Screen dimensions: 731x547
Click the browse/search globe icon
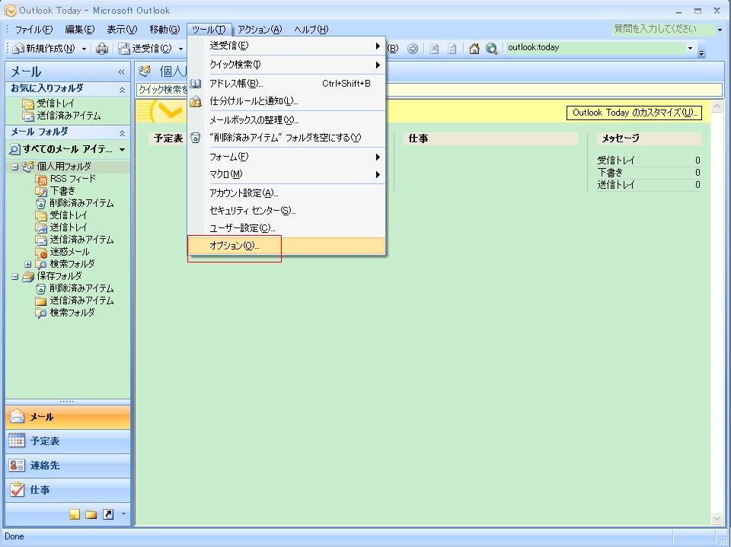(x=492, y=48)
